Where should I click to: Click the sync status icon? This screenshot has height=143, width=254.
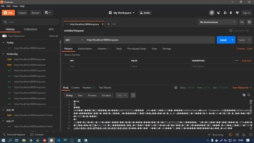pyautogui.click(x=212, y=13)
